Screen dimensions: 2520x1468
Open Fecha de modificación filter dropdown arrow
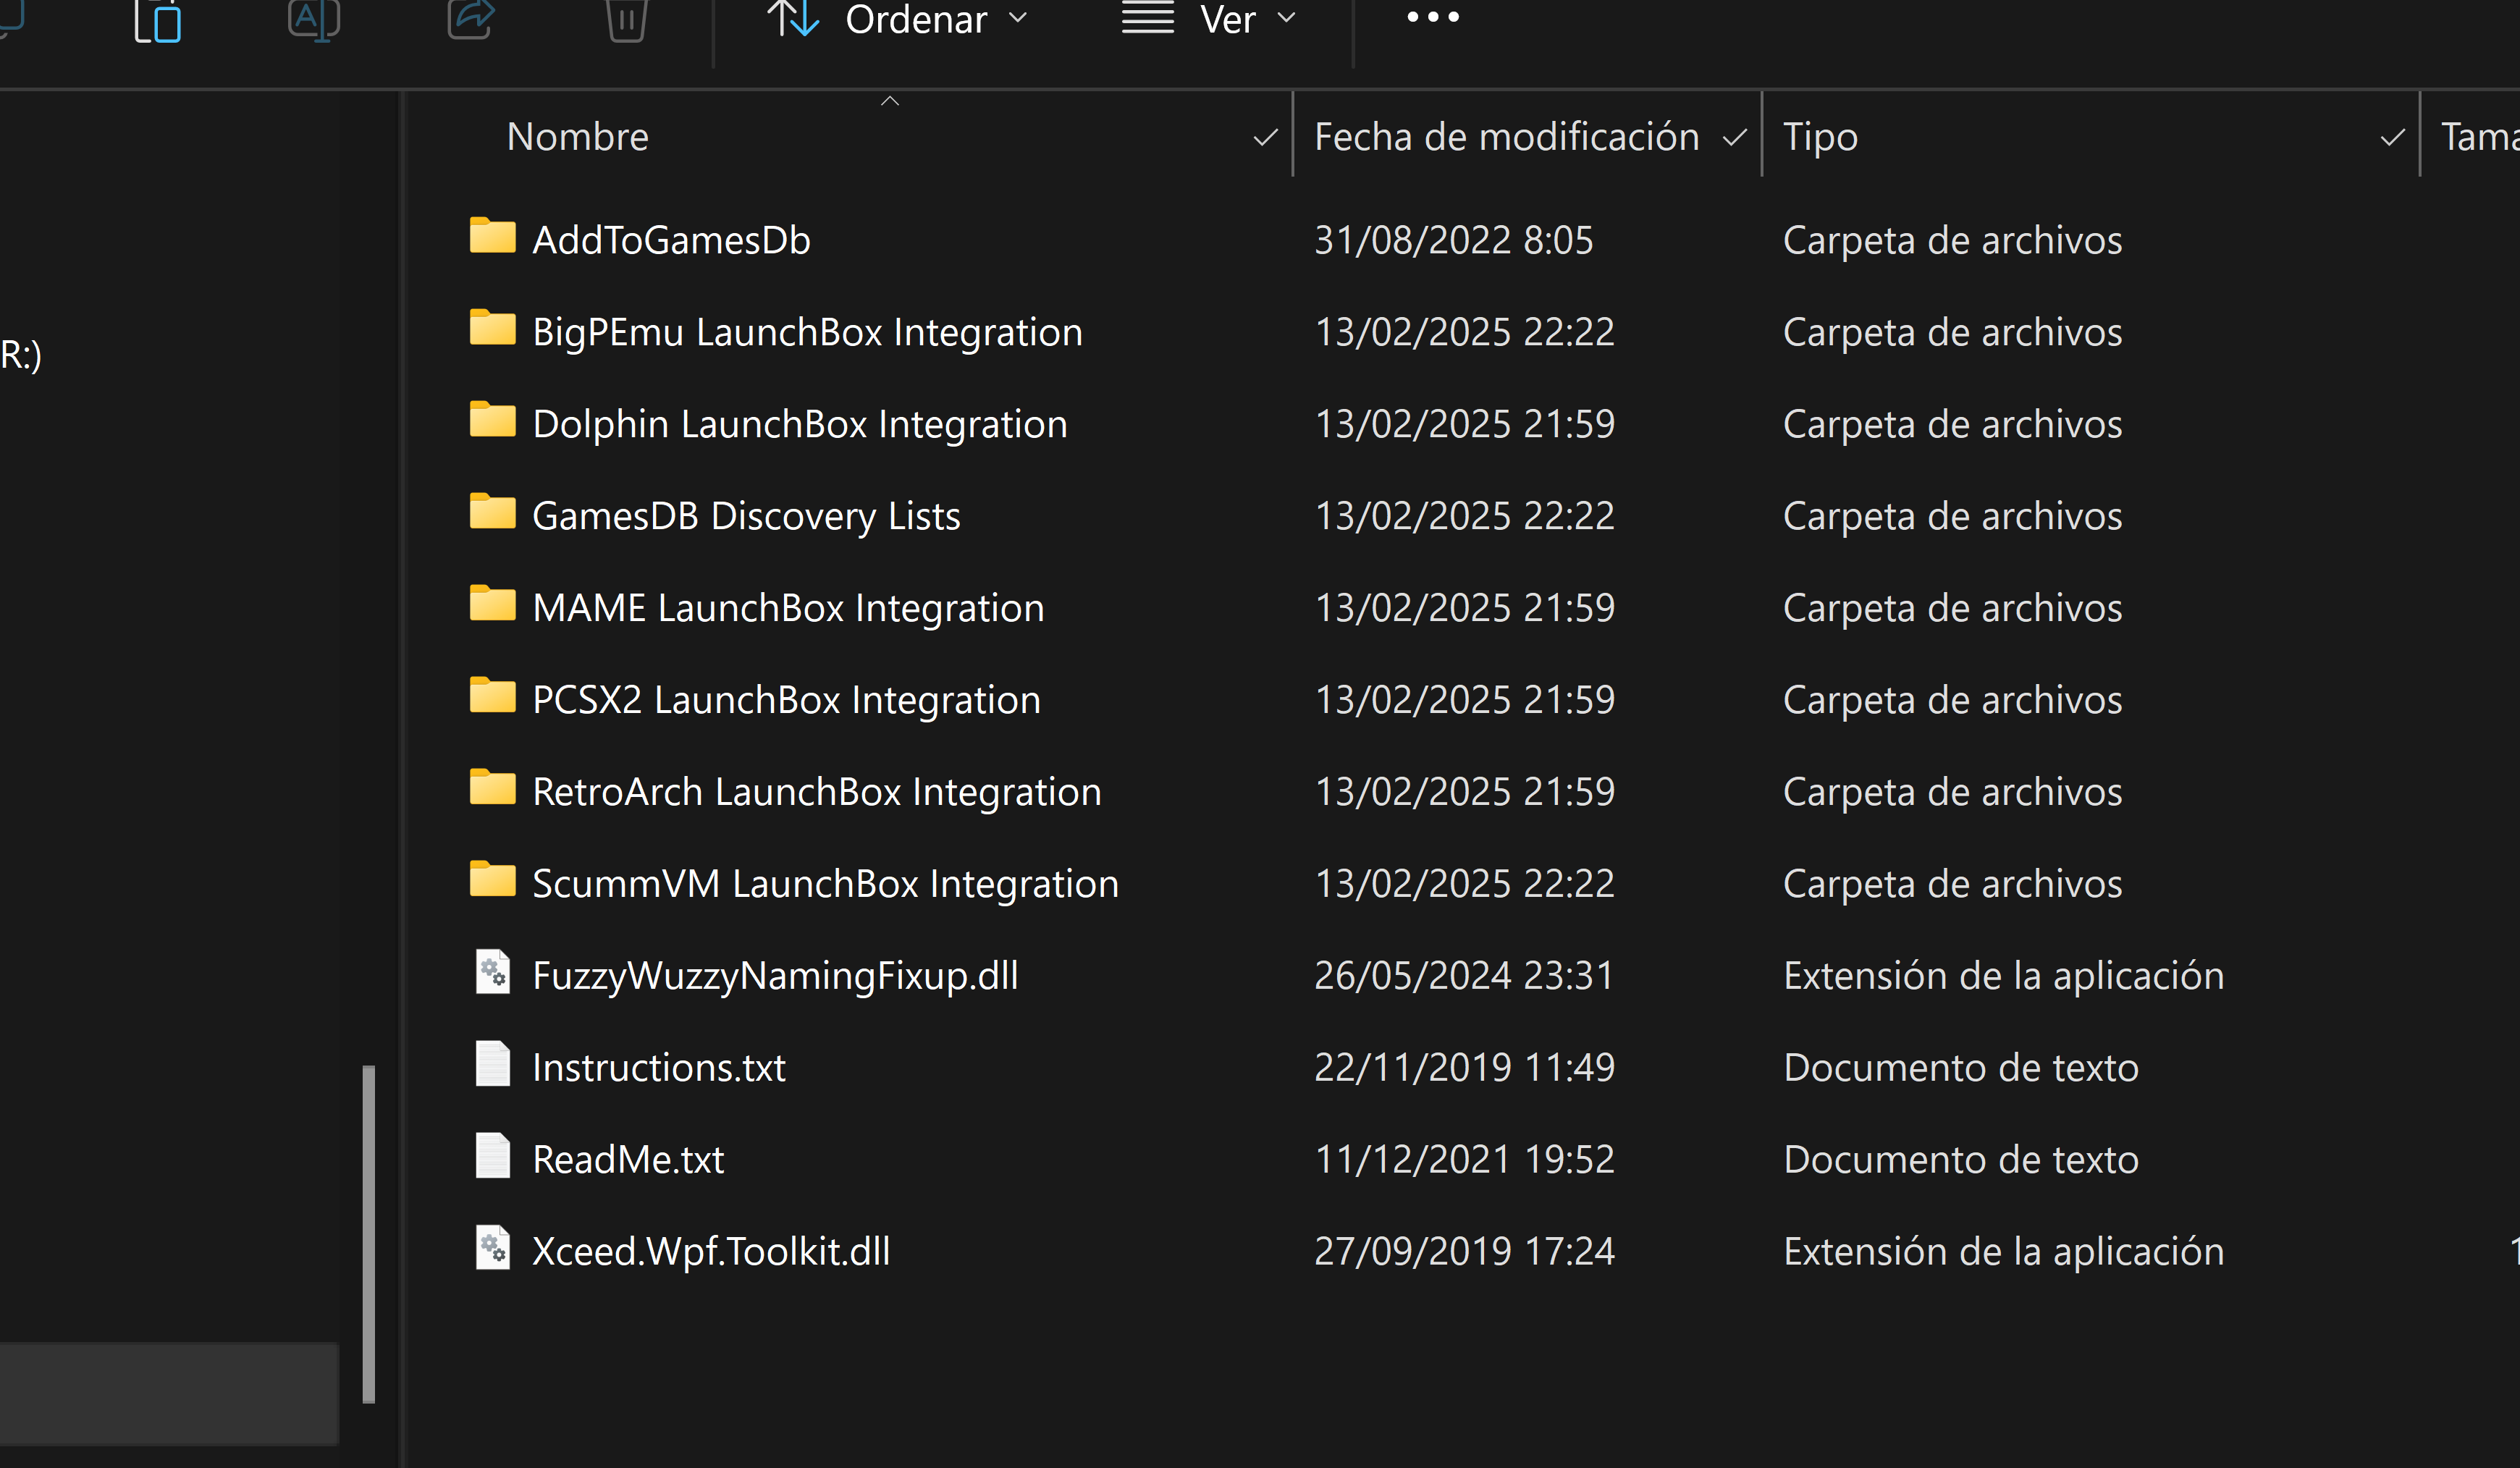1734,138
